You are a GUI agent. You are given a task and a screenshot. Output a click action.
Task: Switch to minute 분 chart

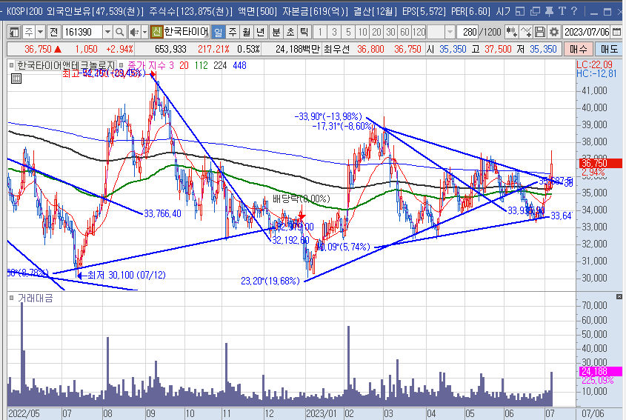[276, 32]
